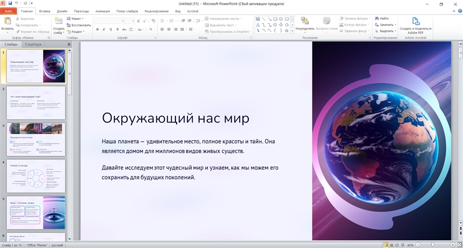Open the change case Aa menu
This screenshot has height=248, width=463.
(140, 29)
